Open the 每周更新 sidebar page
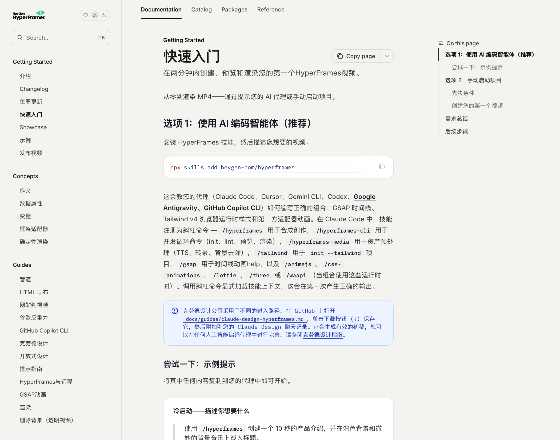Screen dimensions: 560x440 tap(31, 102)
